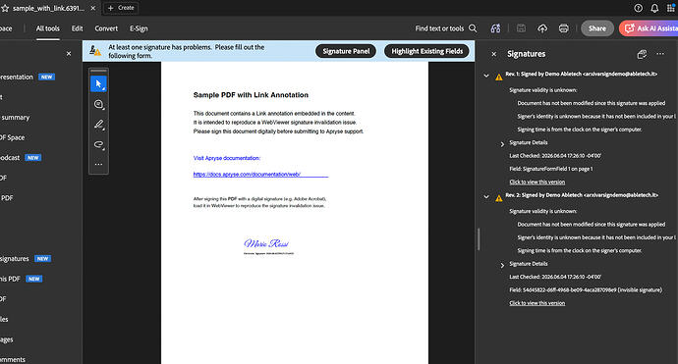Select the summary tool item
This screenshot has height=364, width=678.
click(16, 118)
